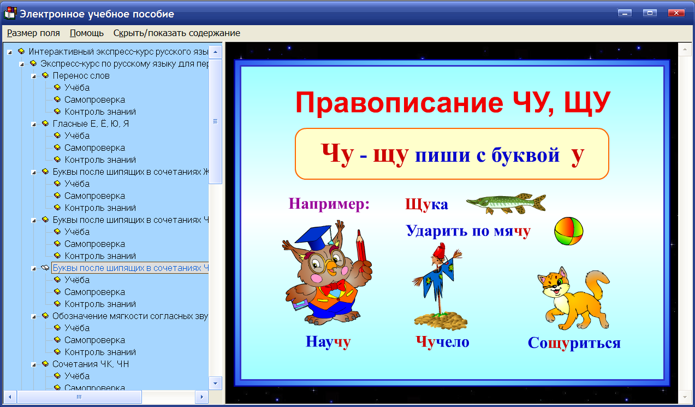Click the right arrow of the horizontal scrollbar

[202, 397]
